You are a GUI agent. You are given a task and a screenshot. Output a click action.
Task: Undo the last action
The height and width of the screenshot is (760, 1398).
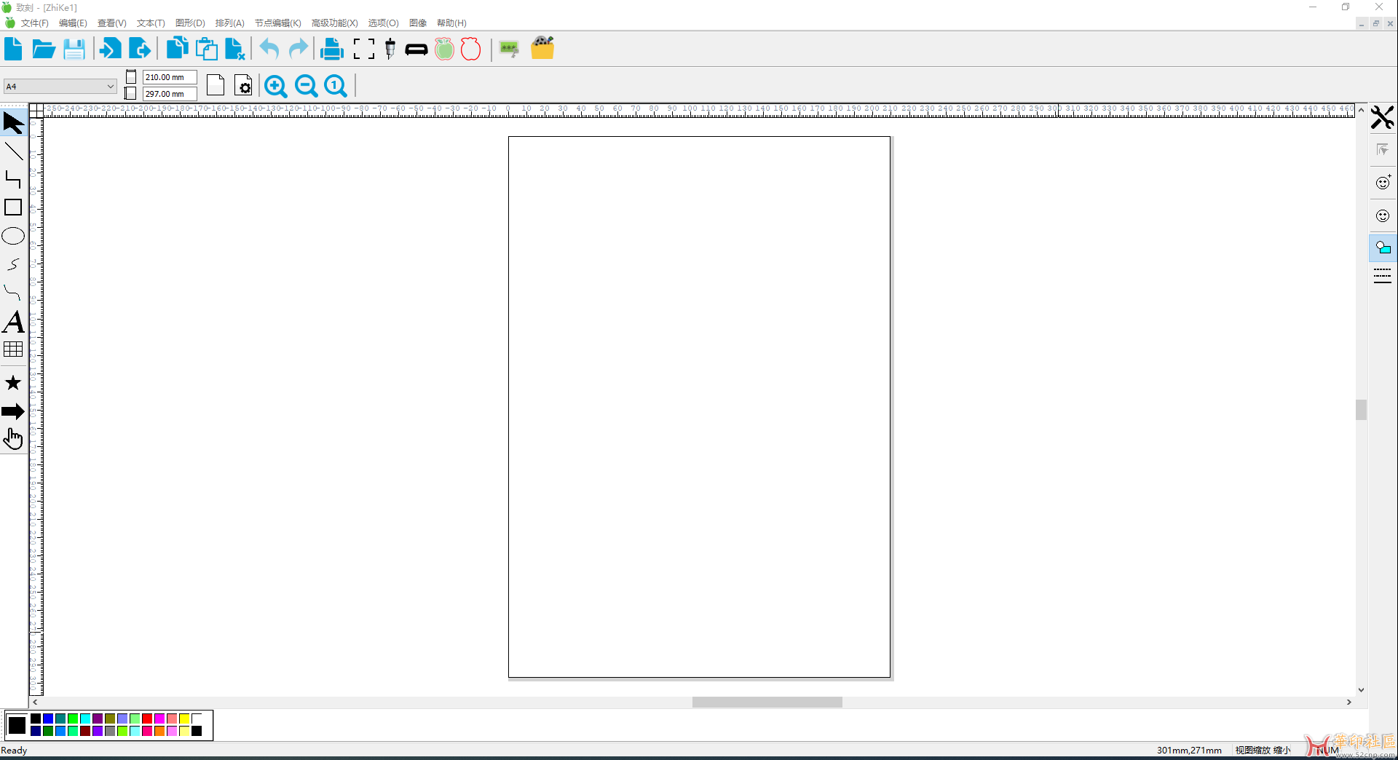point(269,49)
